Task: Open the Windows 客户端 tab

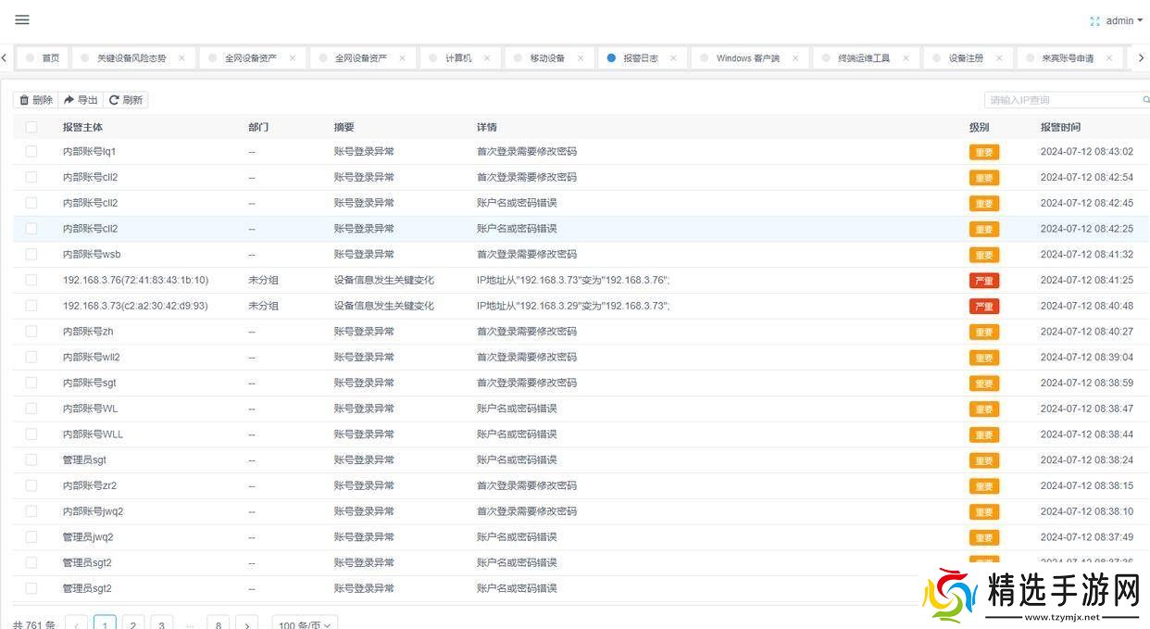Action: (x=747, y=58)
